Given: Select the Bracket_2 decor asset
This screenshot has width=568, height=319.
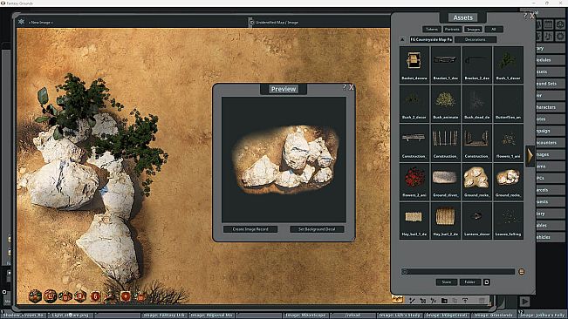Looking at the screenshot, I should 476,64.
